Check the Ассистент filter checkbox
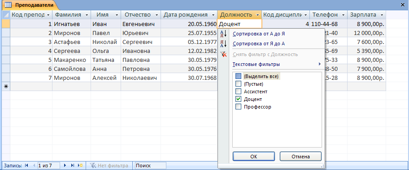Image resolution: width=409 pixels, height=170 pixels. [238, 92]
